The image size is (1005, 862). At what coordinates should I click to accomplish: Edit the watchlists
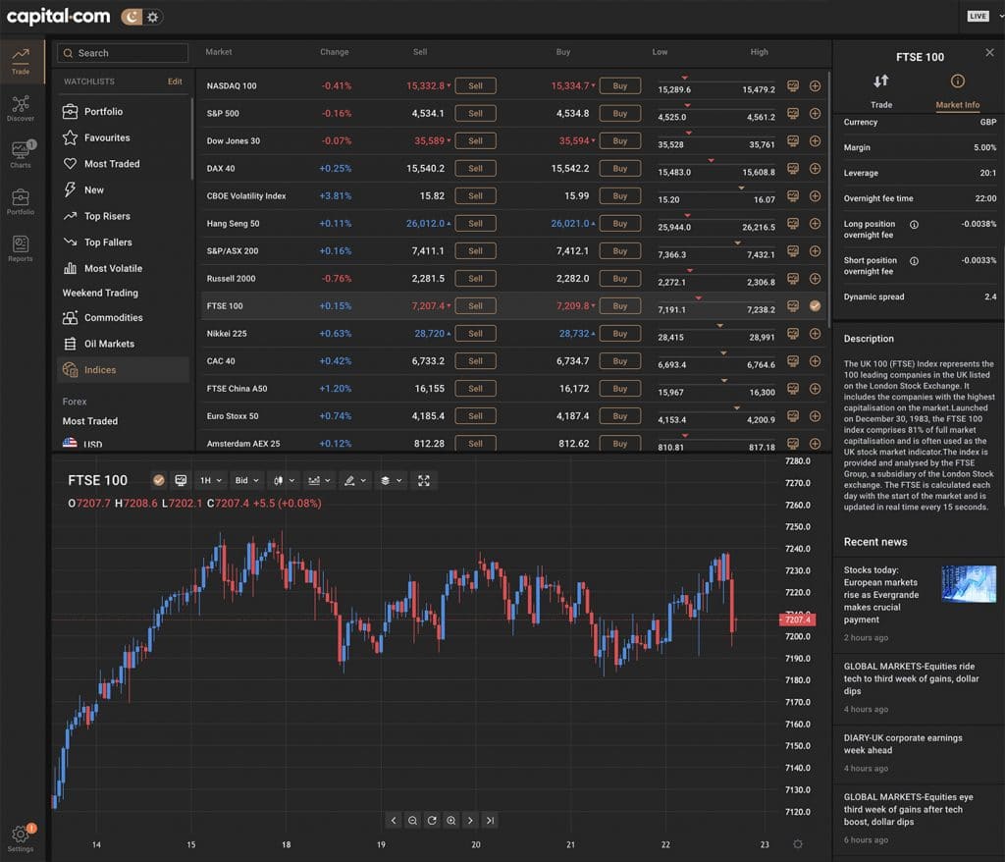pyautogui.click(x=175, y=81)
